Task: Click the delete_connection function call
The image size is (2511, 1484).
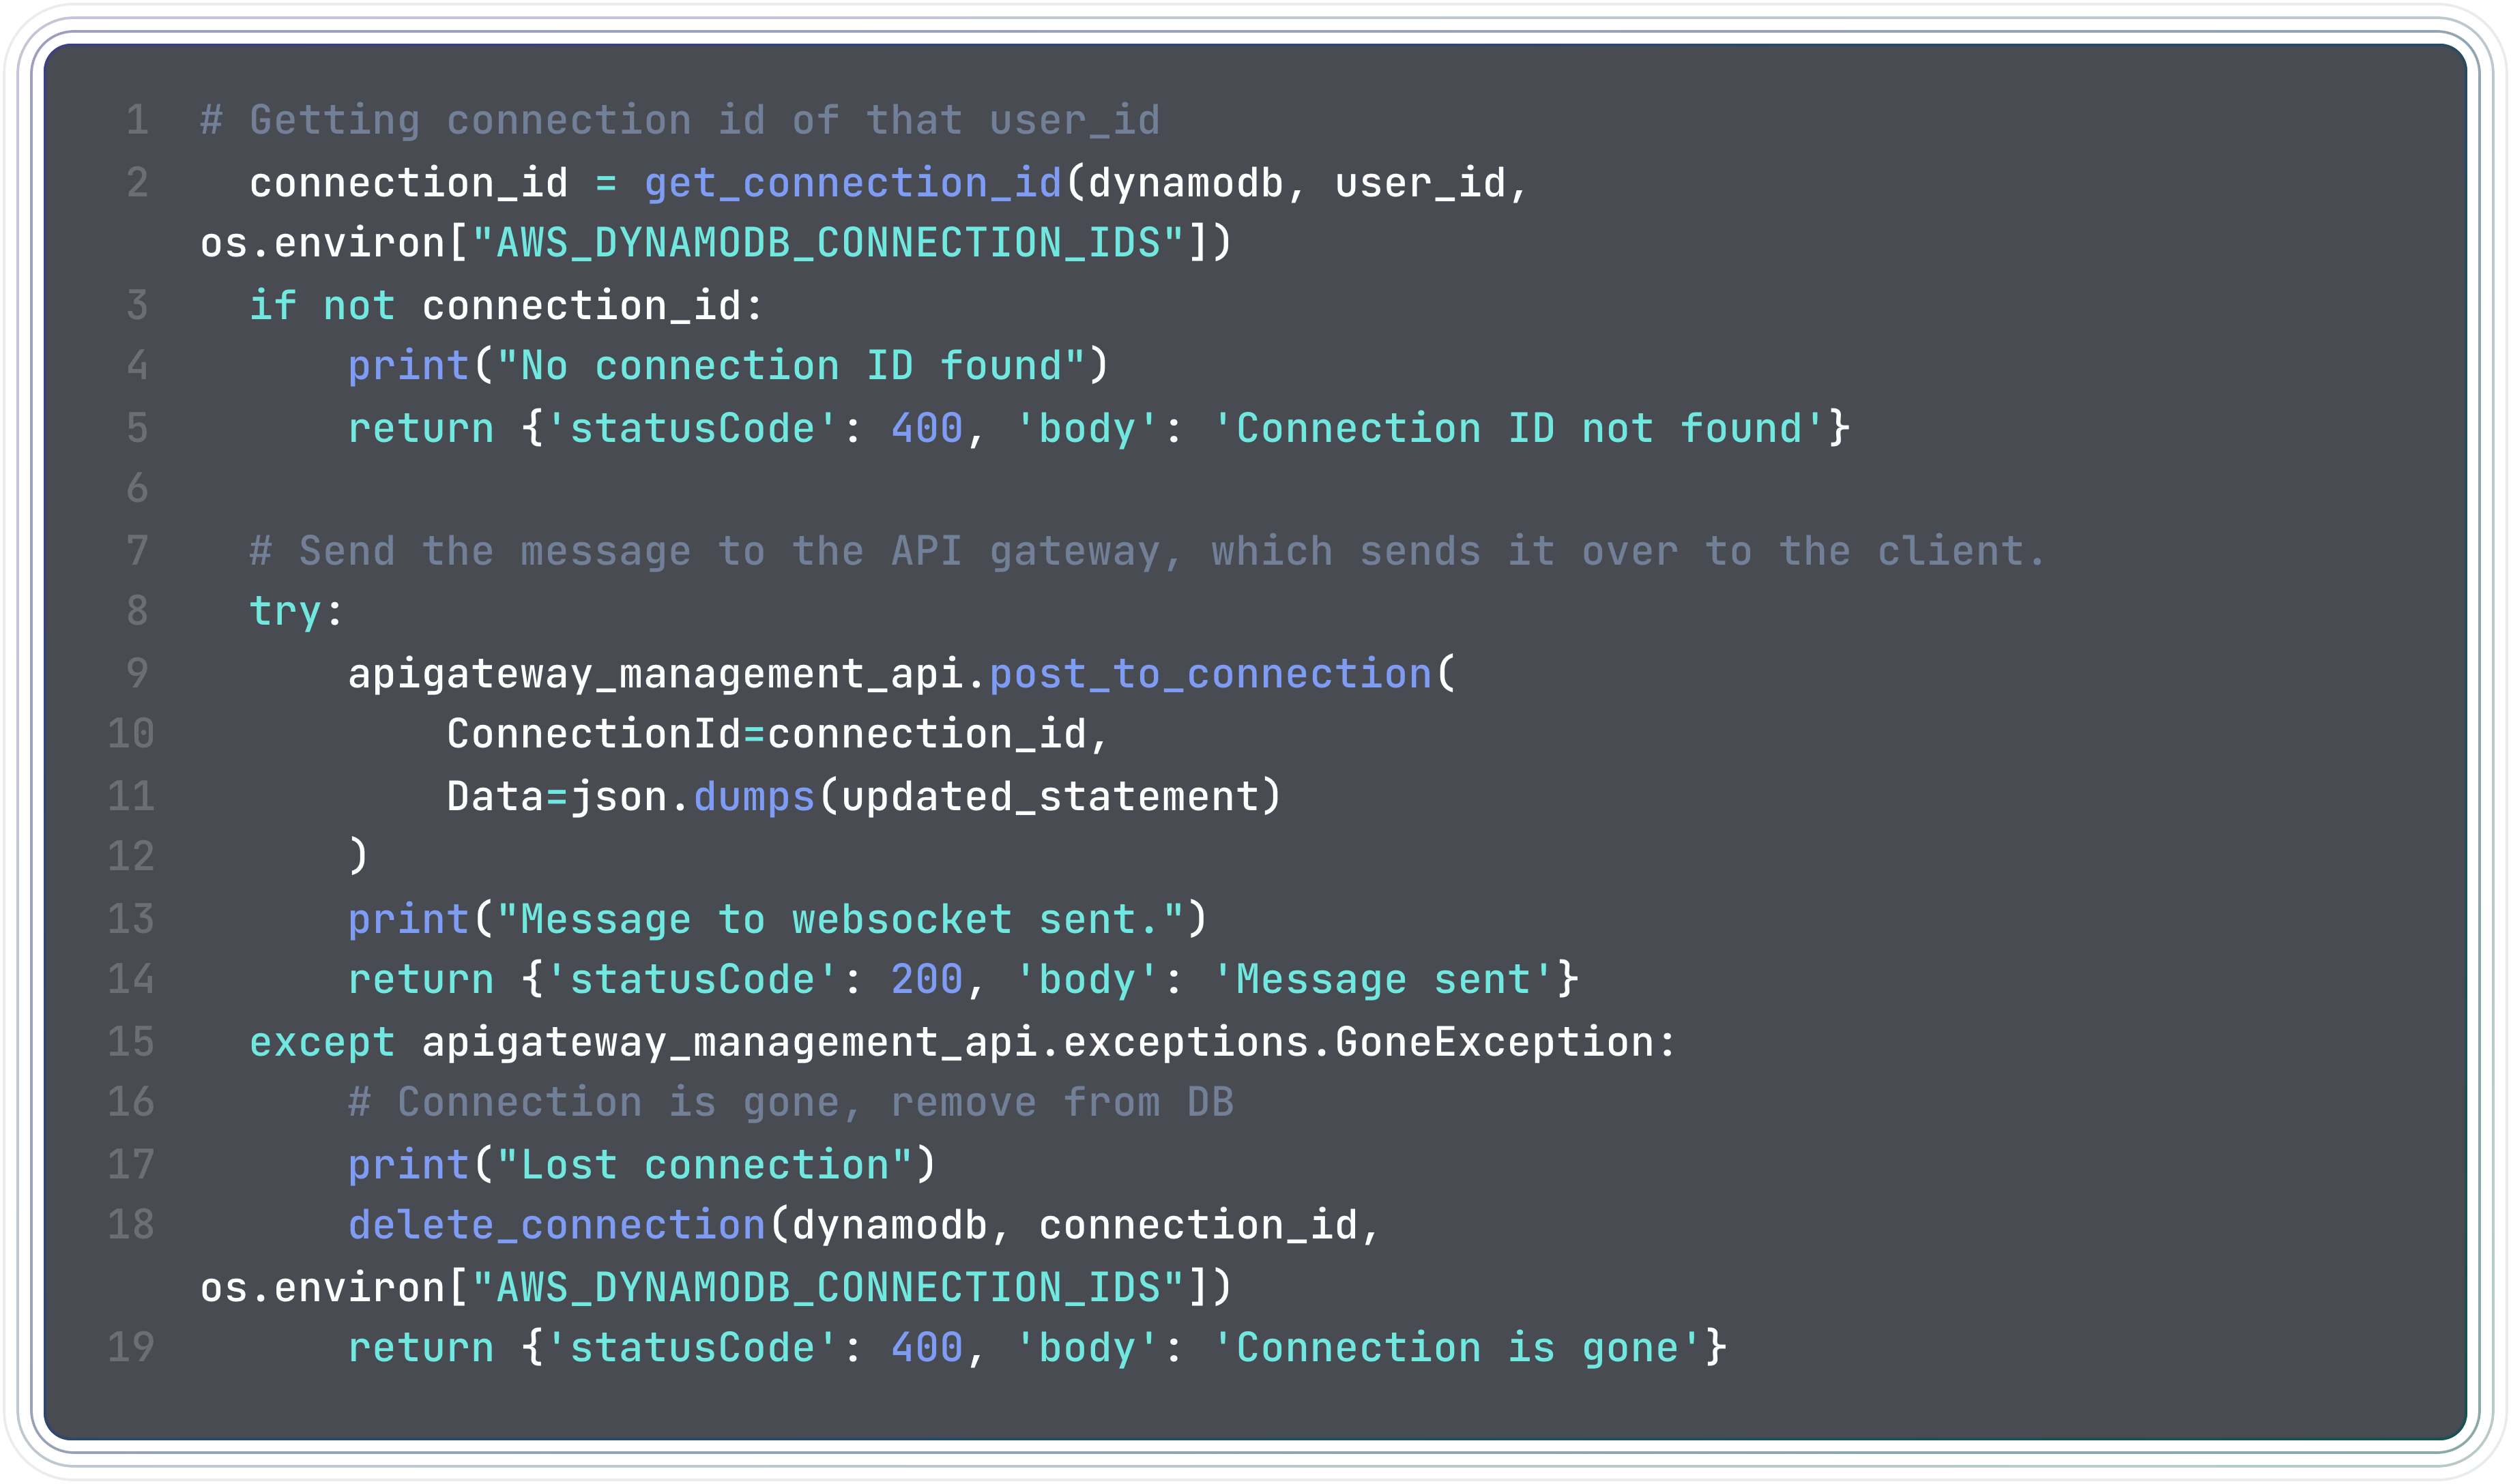Action: point(556,1225)
